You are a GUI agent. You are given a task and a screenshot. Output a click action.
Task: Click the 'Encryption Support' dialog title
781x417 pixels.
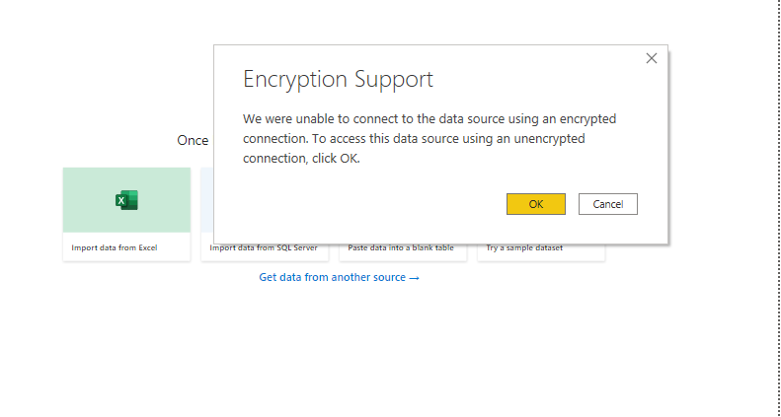click(x=338, y=80)
